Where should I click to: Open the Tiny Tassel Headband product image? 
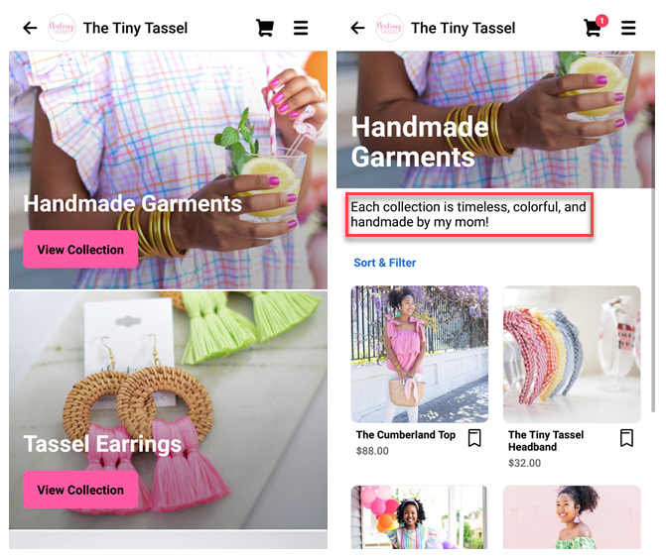pyautogui.click(x=572, y=354)
